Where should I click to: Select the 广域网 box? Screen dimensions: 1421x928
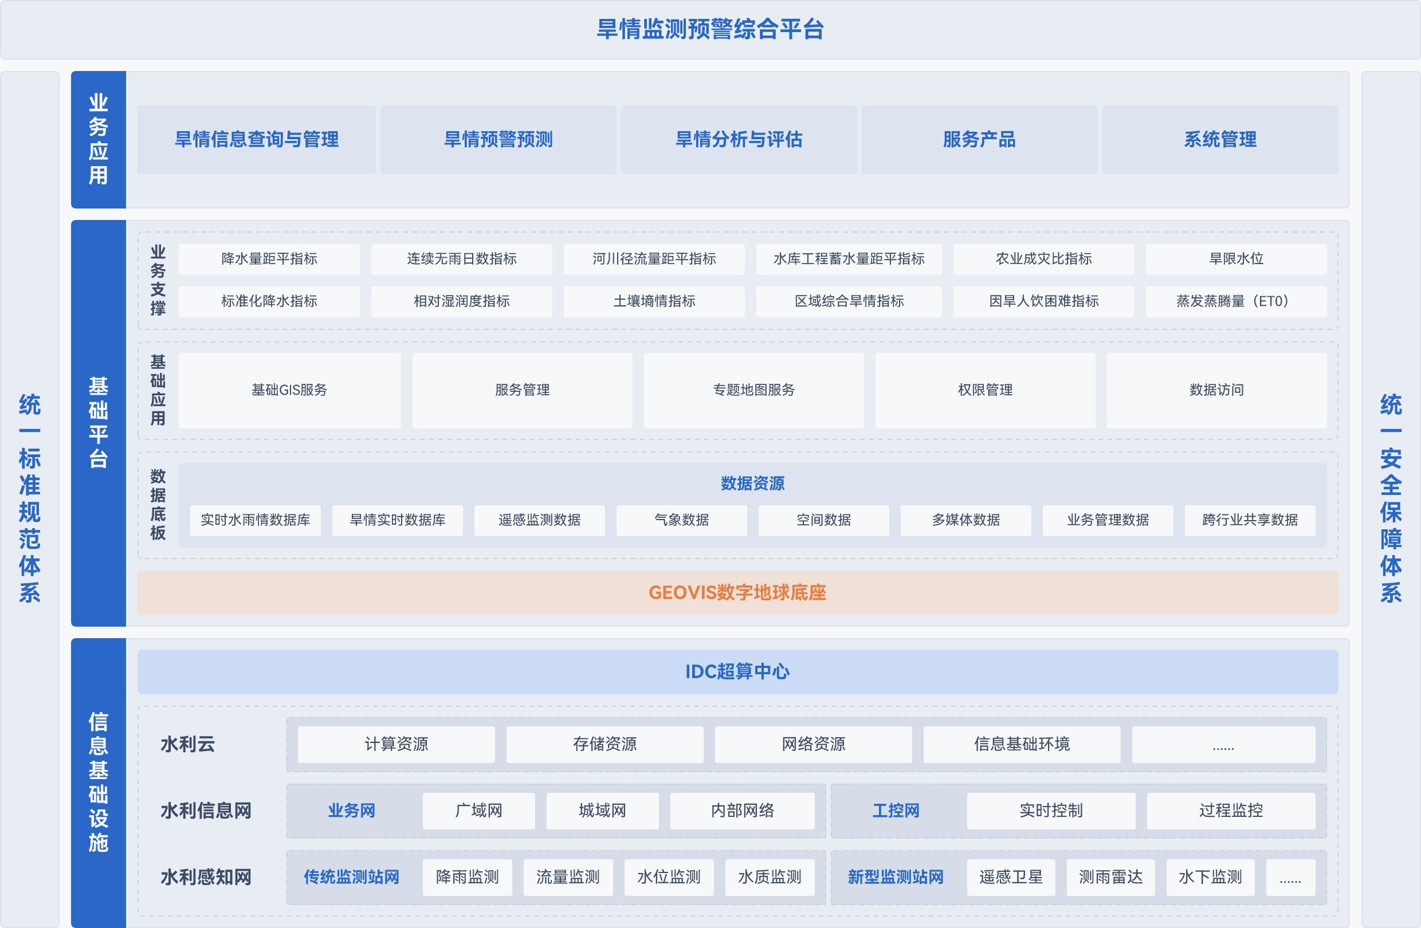tap(479, 811)
